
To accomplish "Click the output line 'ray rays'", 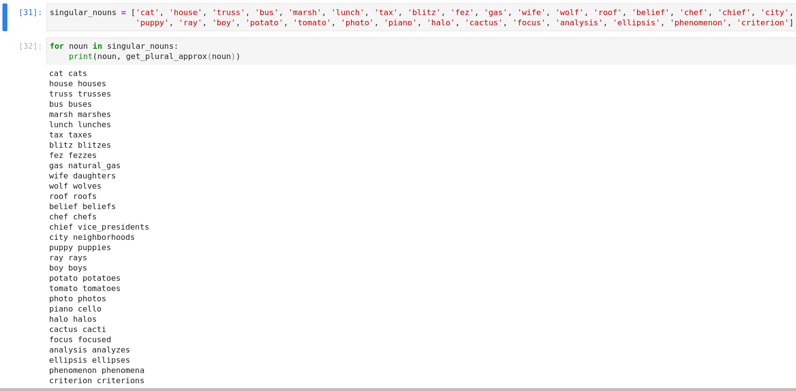I will 68,258.
